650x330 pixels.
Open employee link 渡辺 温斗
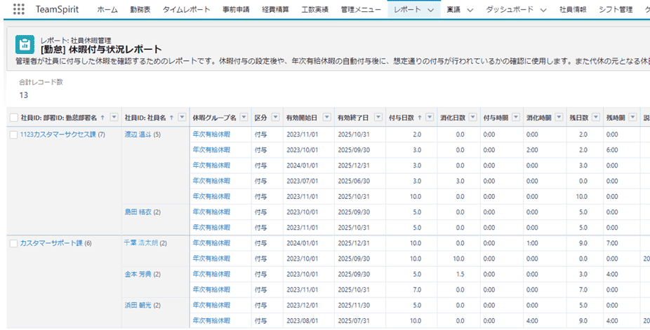coord(138,135)
